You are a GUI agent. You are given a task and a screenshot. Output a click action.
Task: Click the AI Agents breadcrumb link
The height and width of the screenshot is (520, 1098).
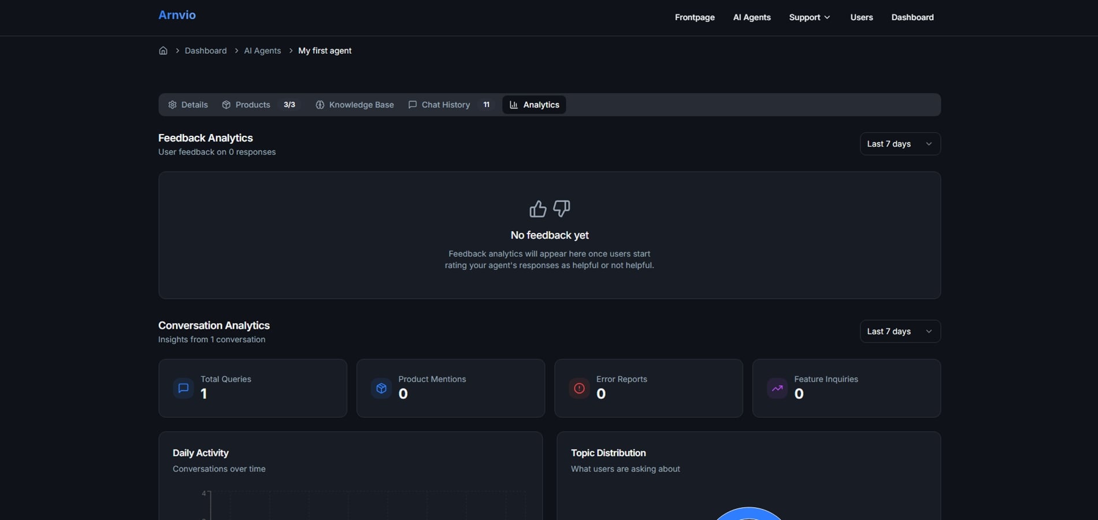click(x=262, y=51)
